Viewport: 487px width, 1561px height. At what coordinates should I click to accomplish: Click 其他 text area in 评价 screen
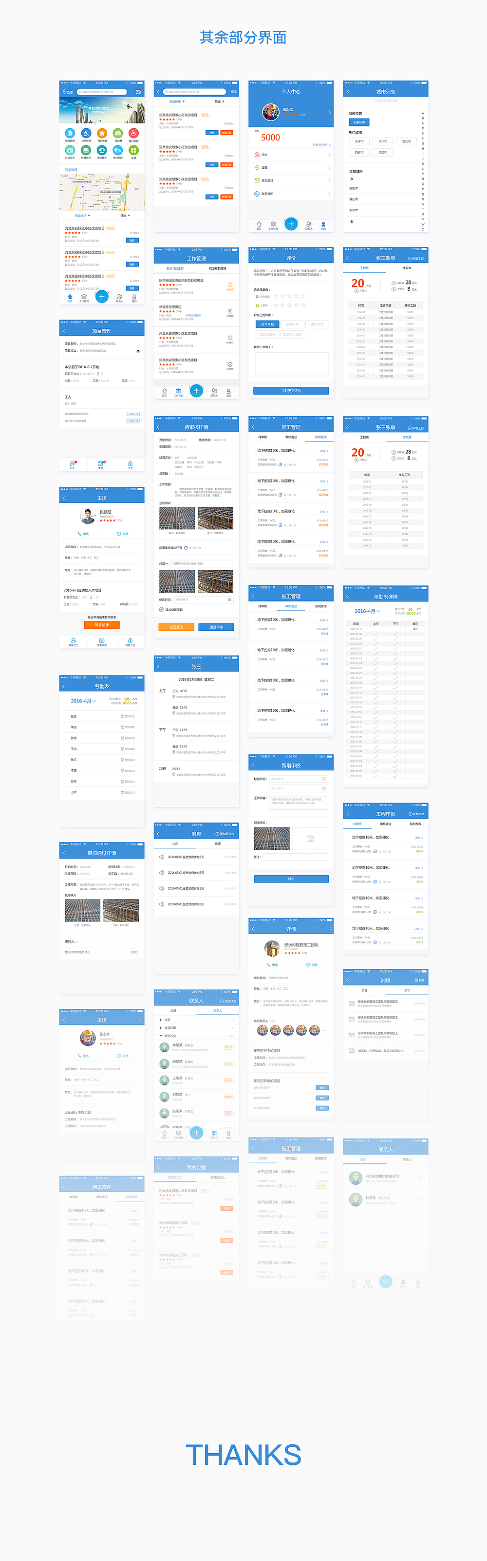click(292, 365)
